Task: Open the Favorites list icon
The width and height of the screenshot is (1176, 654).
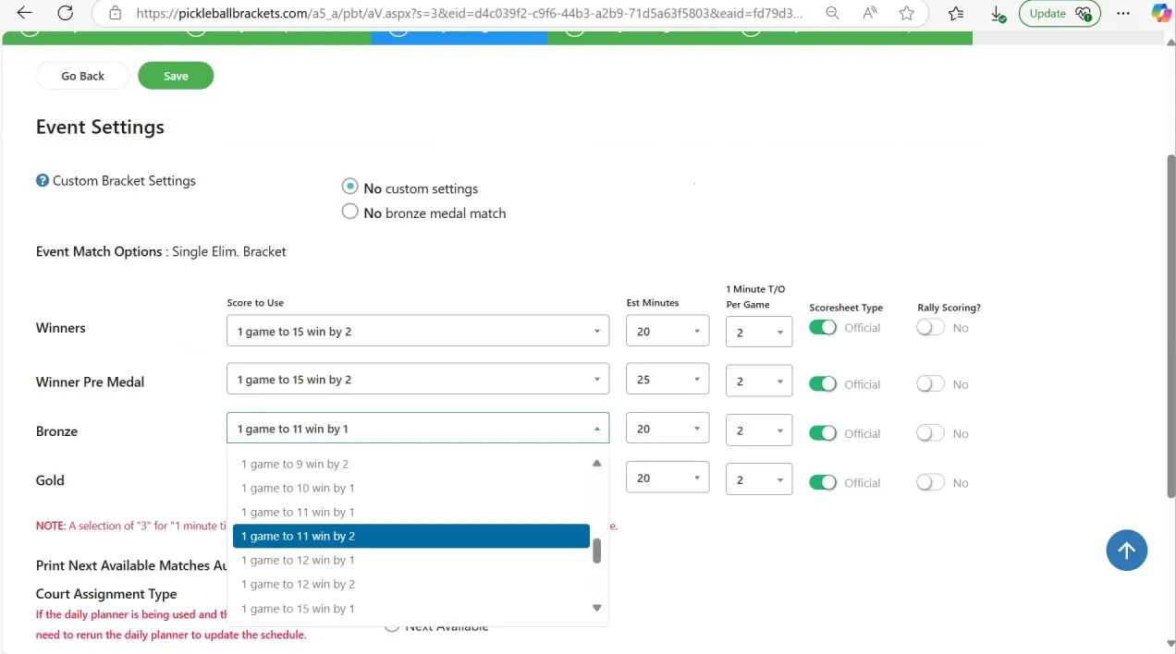Action: click(x=956, y=13)
